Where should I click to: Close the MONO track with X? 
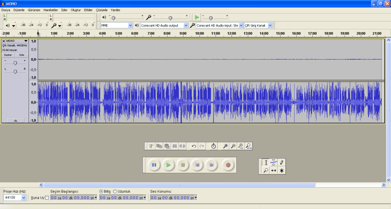4,41
